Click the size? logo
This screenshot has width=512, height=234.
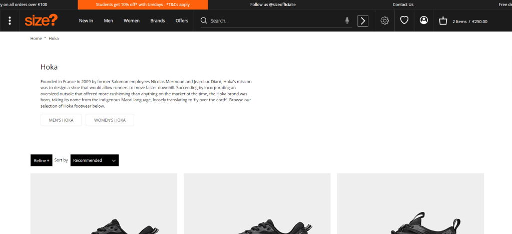coord(41,21)
